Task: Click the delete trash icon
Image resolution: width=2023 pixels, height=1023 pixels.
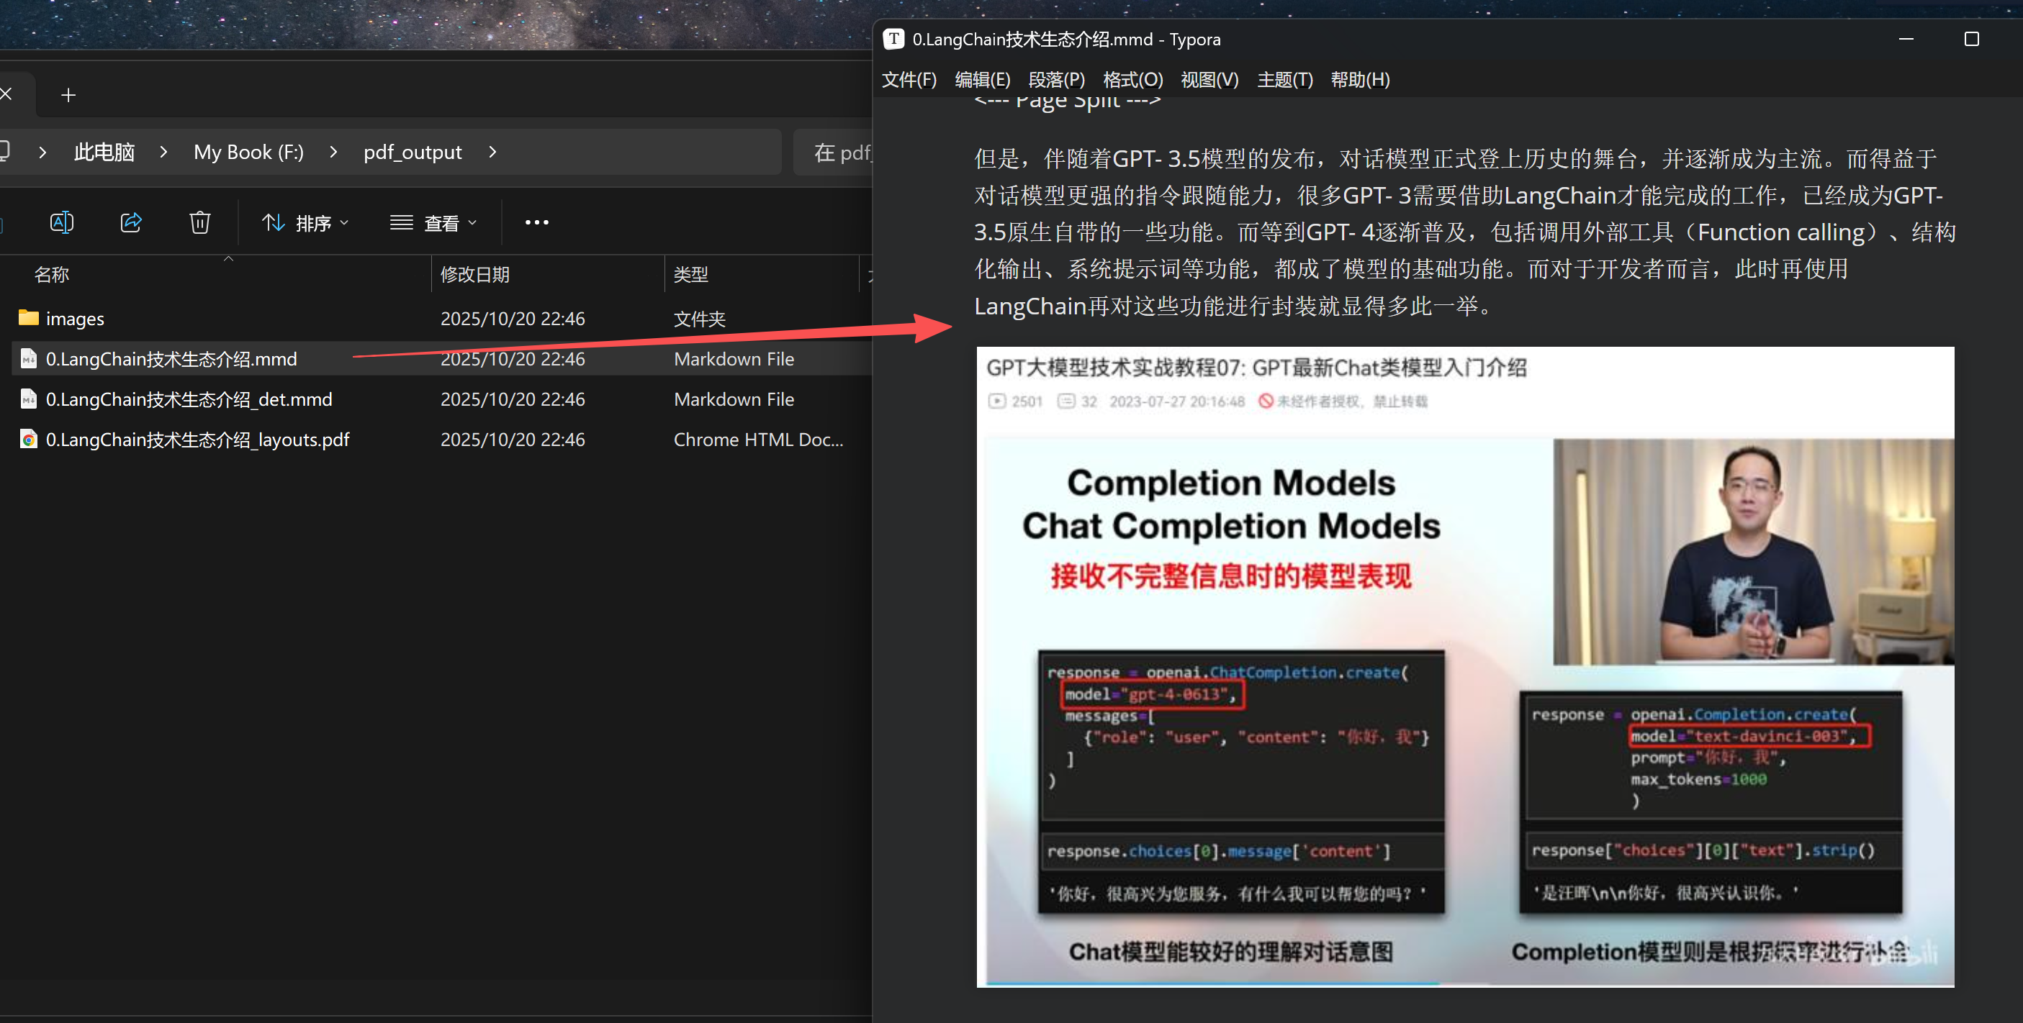Action: [199, 223]
